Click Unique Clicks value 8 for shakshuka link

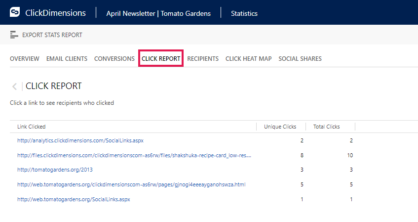pos(302,155)
